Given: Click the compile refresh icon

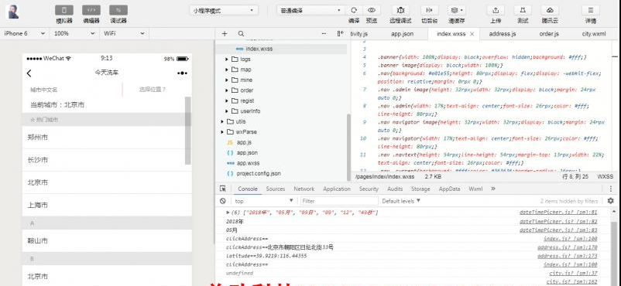Looking at the screenshot, I should tap(354, 10).
